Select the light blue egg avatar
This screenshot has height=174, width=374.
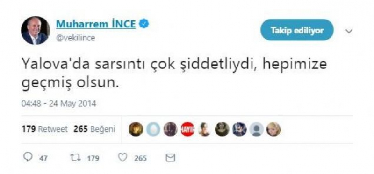pyautogui.click(x=153, y=129)
